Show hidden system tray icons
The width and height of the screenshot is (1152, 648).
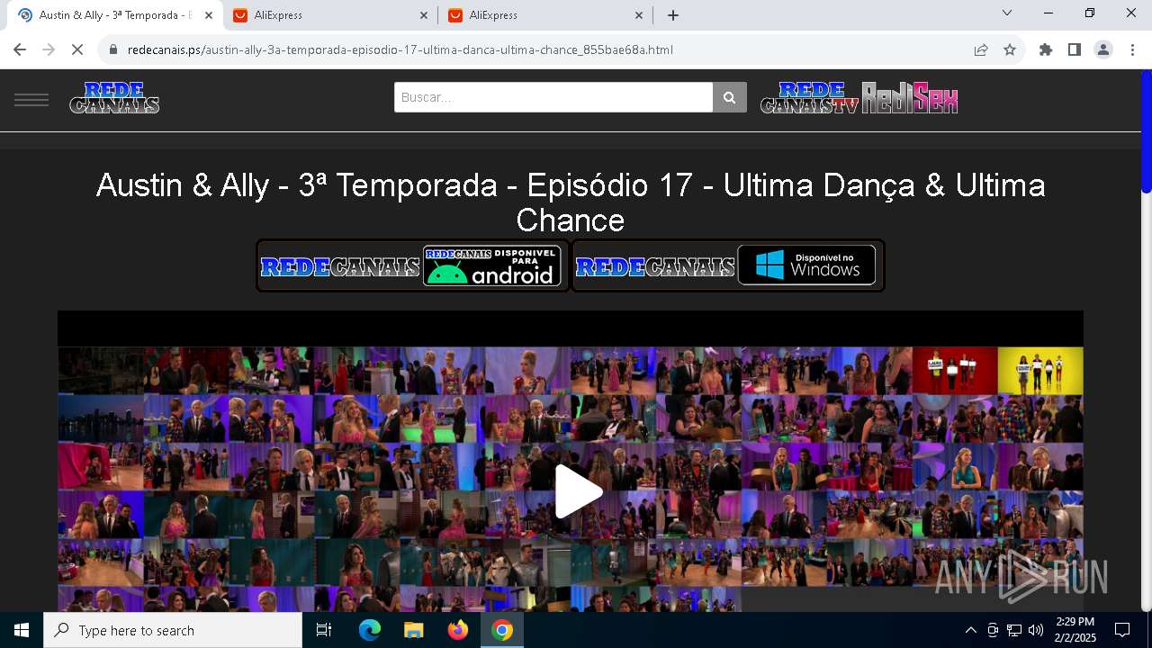point(970,630)
